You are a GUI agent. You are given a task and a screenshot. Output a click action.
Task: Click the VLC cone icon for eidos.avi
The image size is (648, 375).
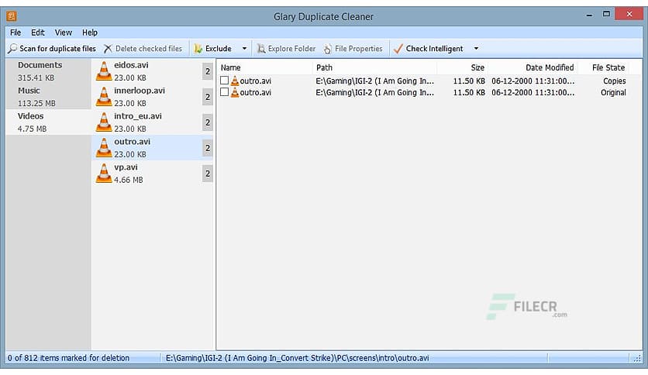tap(104, 71)
